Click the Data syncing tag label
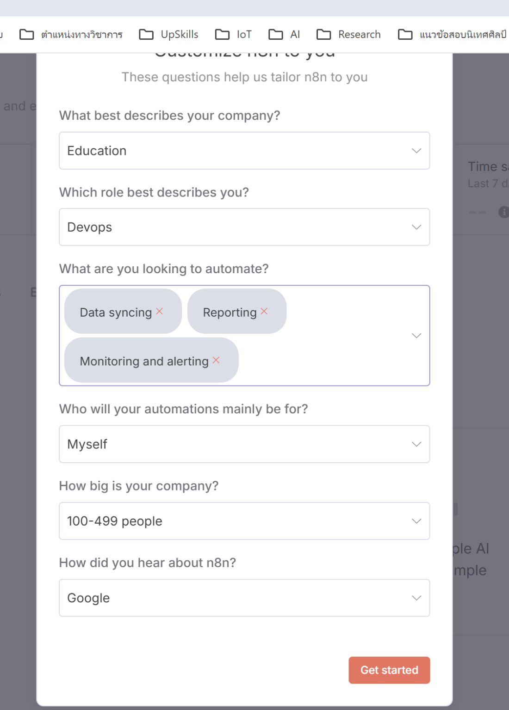Viewport: 509px width, 710px height. pyautogui.click(x=116, y=312)
